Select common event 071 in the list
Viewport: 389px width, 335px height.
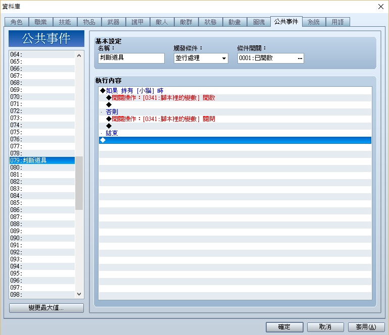click(42, 103)
